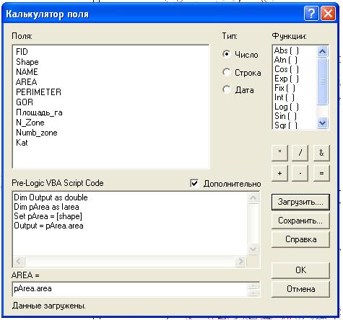The width and height of the screenshot is (343, 320).
Task: Choose the Exp ( ) function
Action: (287, 79)
